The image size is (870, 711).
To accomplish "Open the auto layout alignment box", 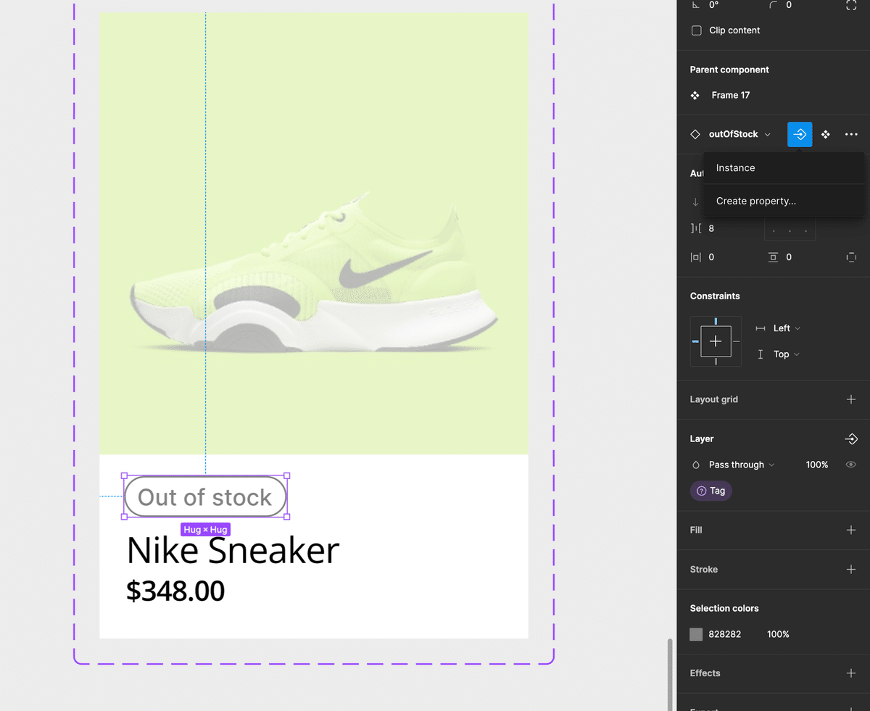I will tap(790, 229).
